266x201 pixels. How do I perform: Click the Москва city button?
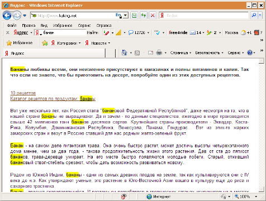click(x=231, y=33)
